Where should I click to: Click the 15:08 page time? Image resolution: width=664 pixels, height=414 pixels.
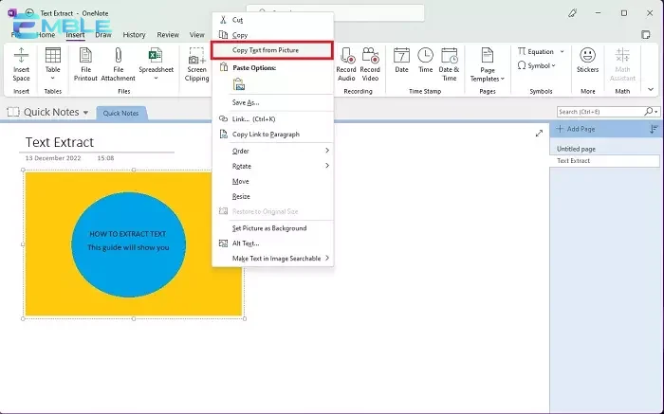(105, 158)
